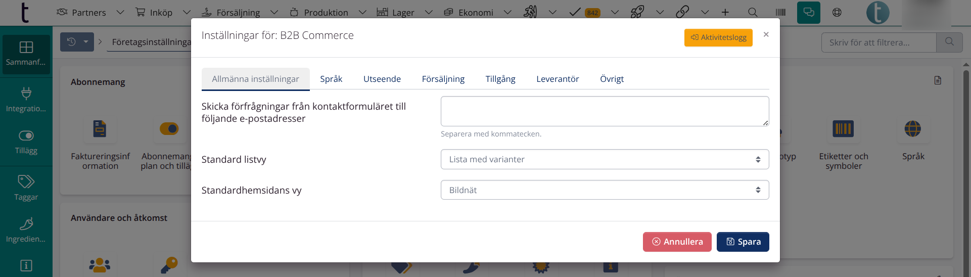
Task: Expand the chevron next to the rocket icon
Action: (x=660, y=12)
